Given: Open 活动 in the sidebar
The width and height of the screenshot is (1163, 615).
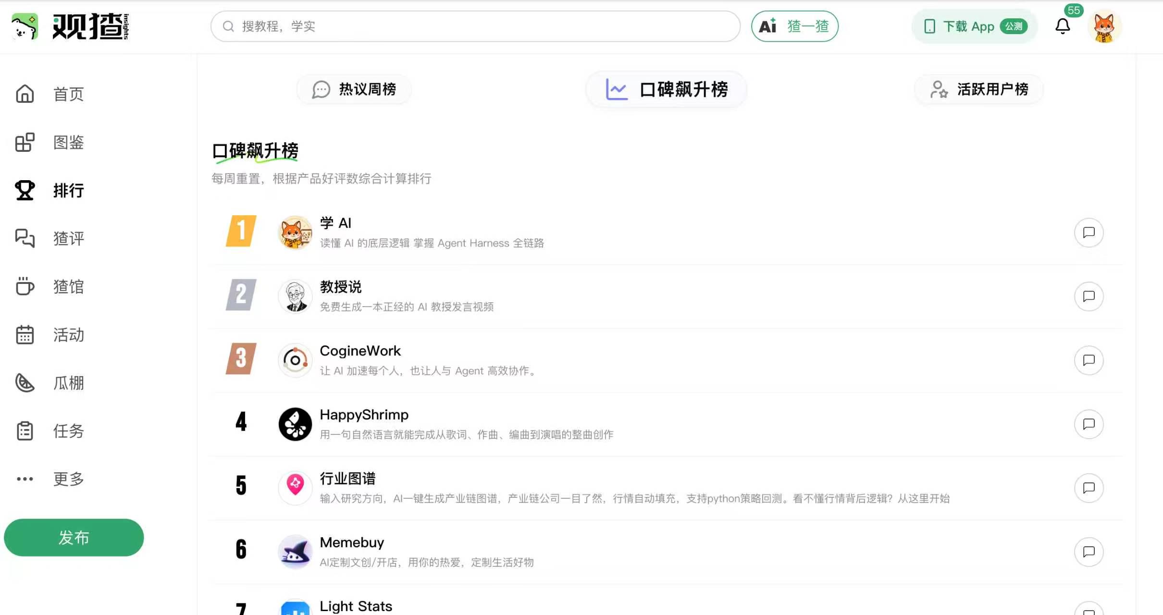Looking at the screenshot, I should coord(68,335).
